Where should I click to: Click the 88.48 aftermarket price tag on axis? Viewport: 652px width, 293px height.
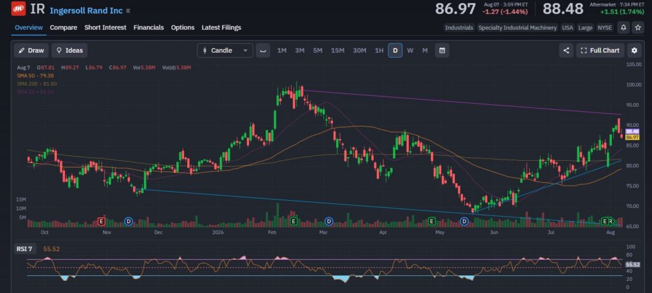pos(632,131)
